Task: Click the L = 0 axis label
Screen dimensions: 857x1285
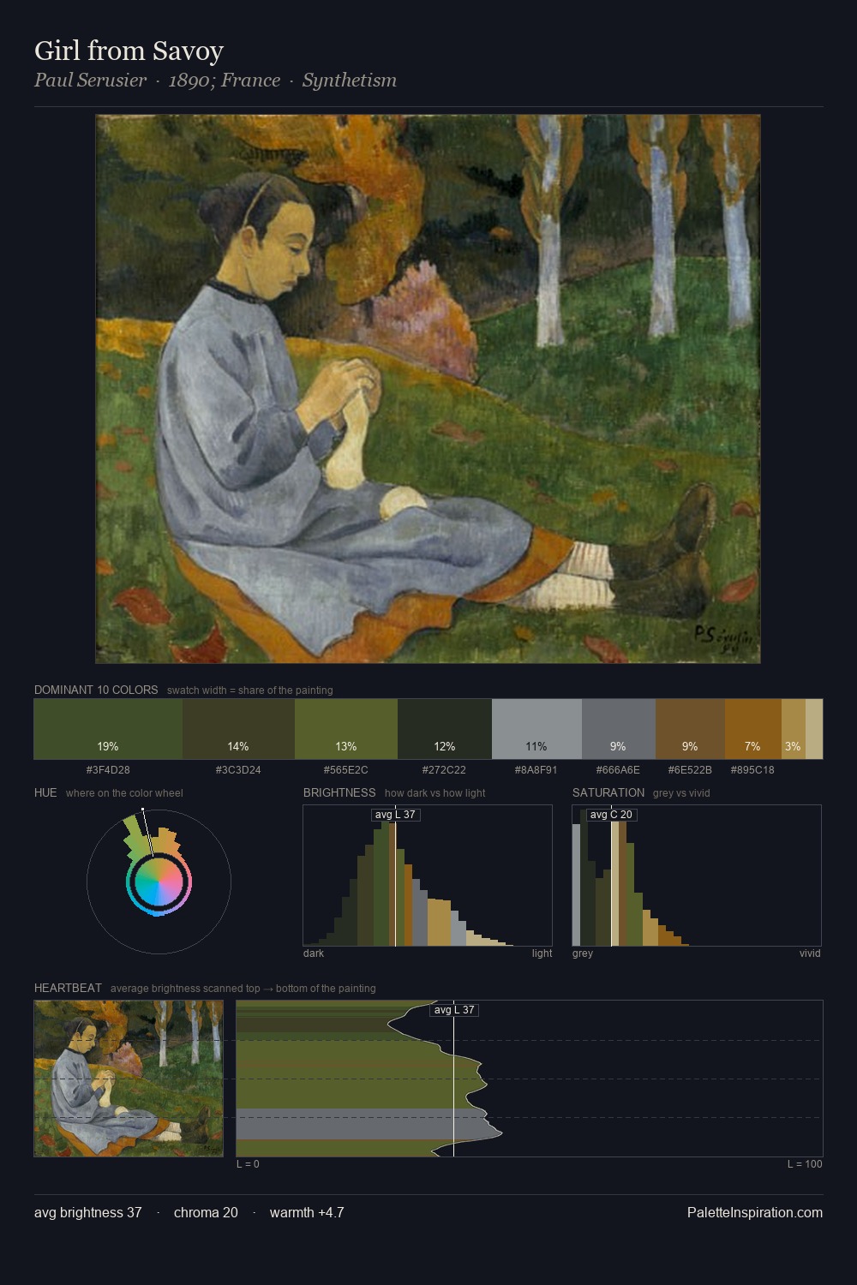Action: pyautogui.click(x=248, y=1164)
